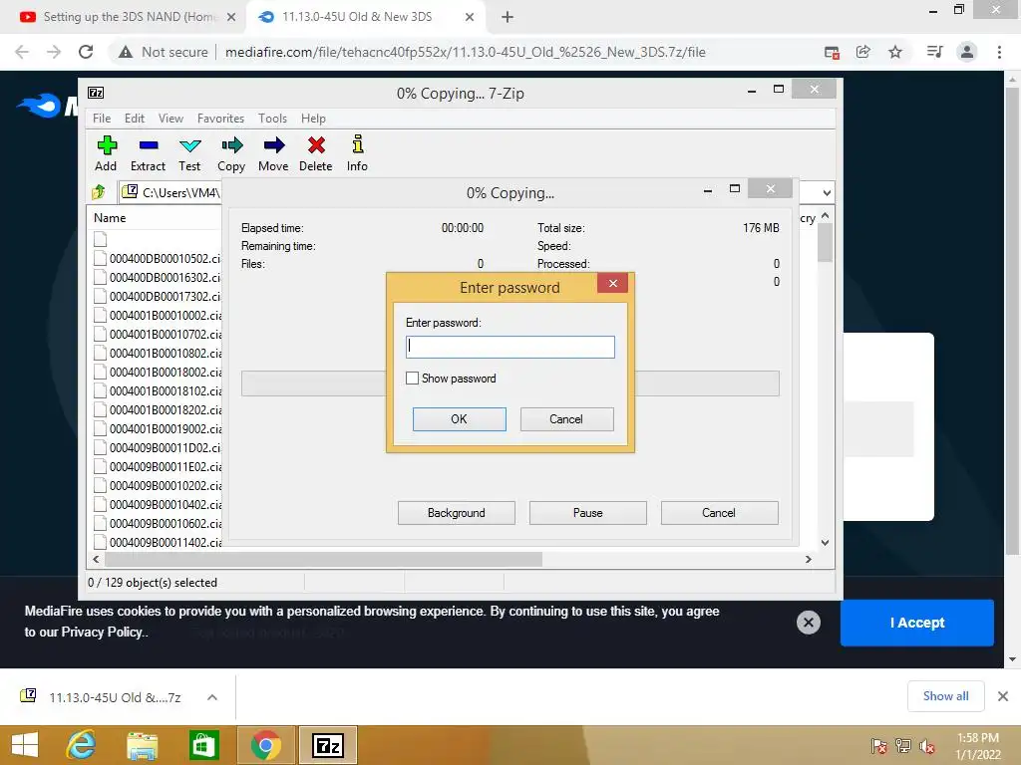This screenshot has width=1021, height=765.
Task: Click the up-folder icon beside address bar
Action: (99, 192)
